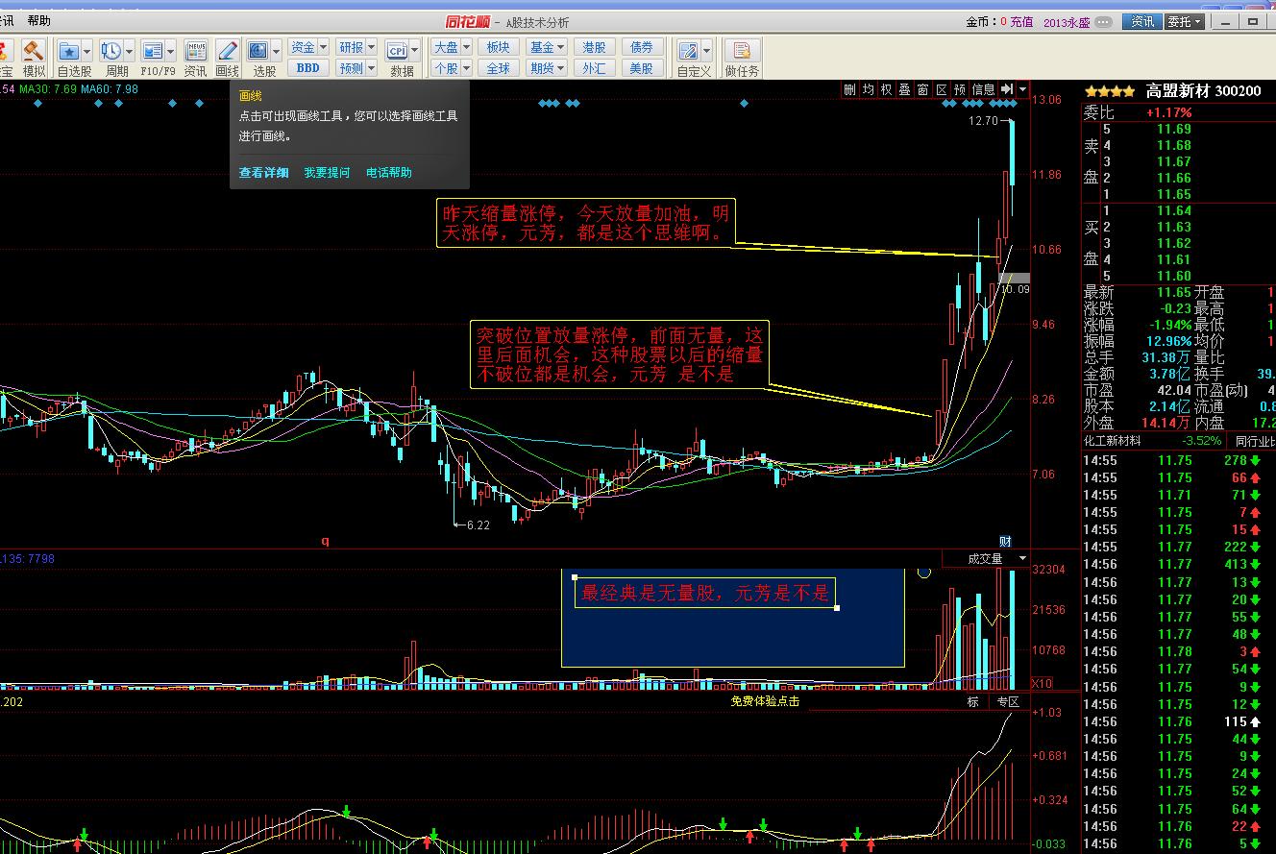Click the 专区 tab in indicator panel

coord(1008,701)
